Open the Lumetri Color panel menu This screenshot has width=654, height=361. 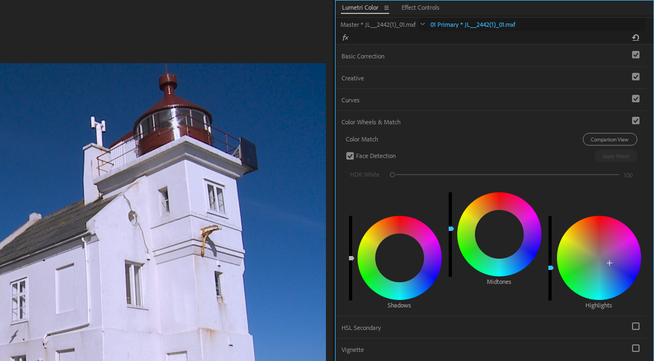click(x=387, y=7)
